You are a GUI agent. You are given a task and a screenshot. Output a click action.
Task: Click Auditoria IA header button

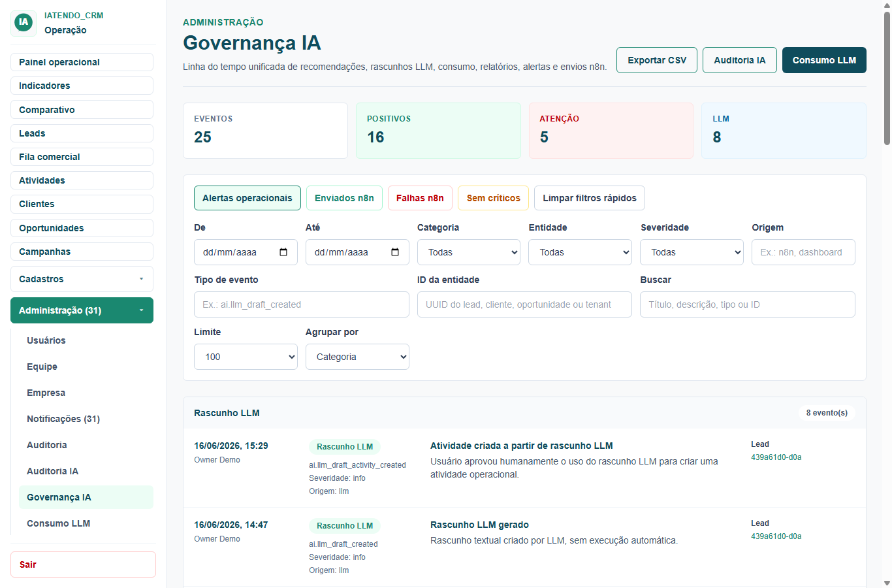tap(740, 60)
